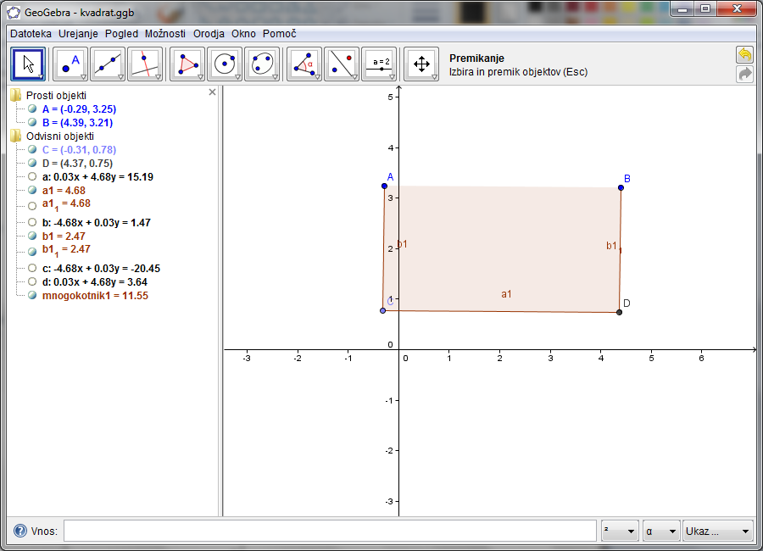Screen dimensions: 763x551
Task: Open the α Greek letters dropdown
Action: [661, 531]
